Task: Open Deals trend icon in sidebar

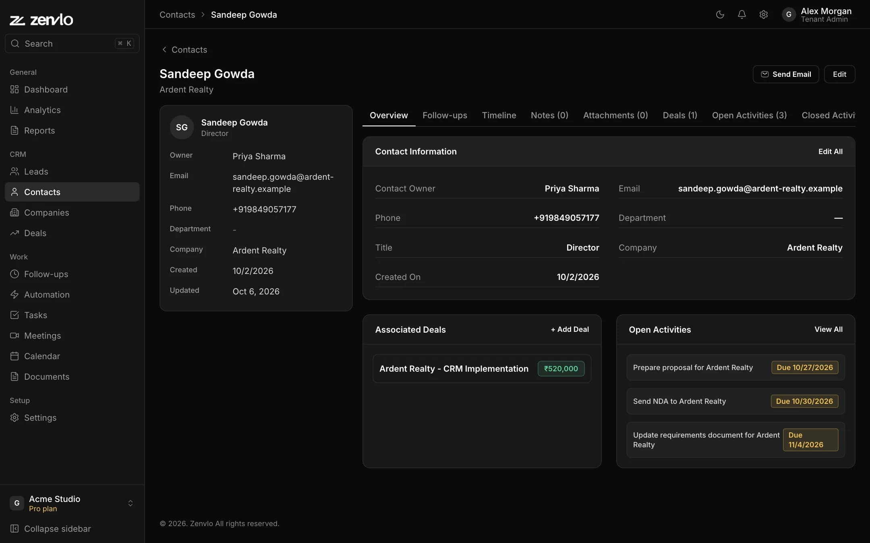Action: [x=14, y=233]
